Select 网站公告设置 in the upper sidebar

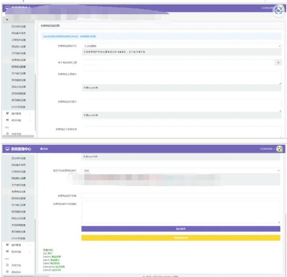pyautogui.click(x=19, y=87)
